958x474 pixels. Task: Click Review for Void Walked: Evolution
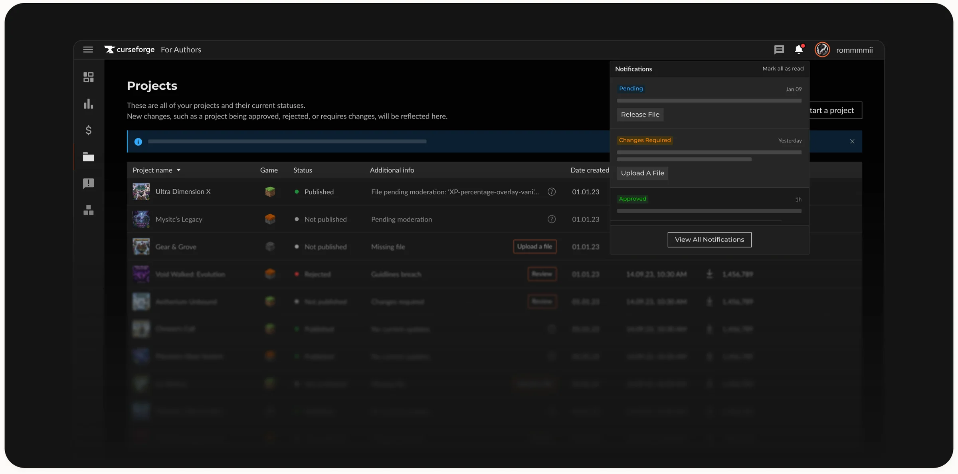click(542, 274)
